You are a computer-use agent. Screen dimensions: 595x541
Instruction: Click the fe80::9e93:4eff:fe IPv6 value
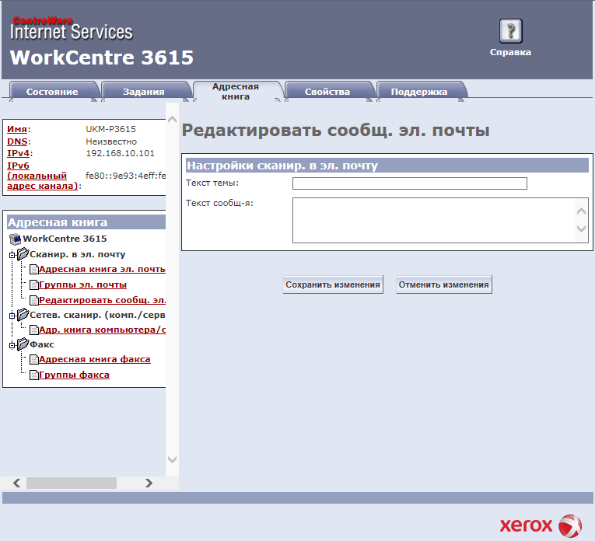[x=125, y=176]
